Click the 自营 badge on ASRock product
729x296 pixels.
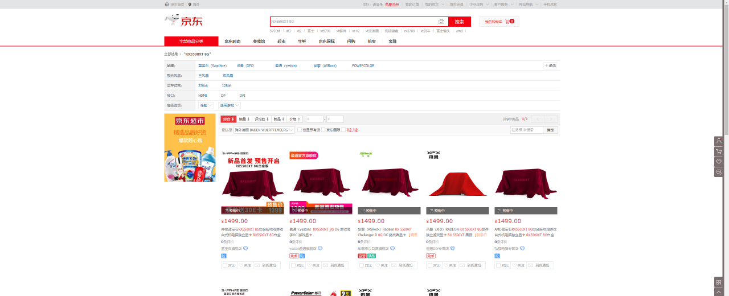(362, 256)
